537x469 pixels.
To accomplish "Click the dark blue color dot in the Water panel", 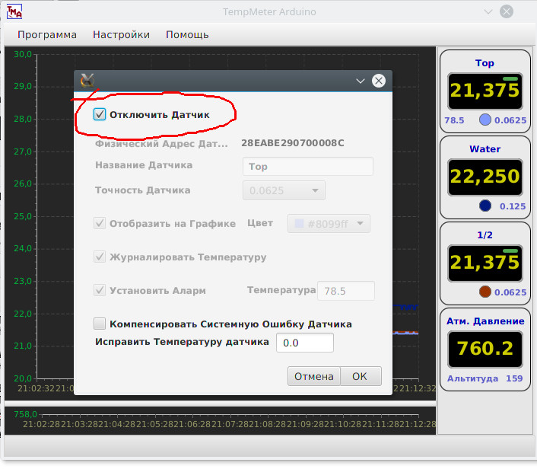I will [485, 206].
